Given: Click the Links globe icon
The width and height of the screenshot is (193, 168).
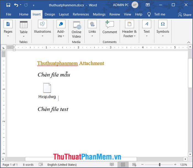Looking at the screenshot, I should click(x=92, y=24).
